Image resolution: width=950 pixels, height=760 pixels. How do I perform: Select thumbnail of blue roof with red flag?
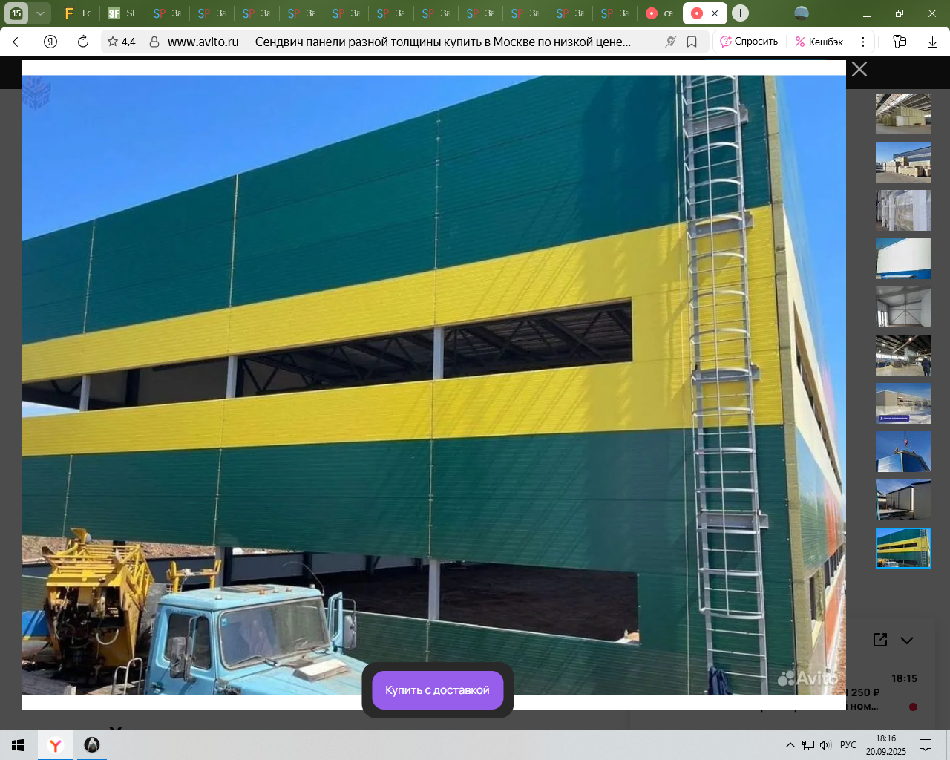coord(903,451)
